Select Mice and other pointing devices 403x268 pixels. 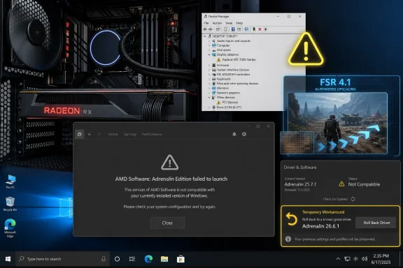tap(237, 84)
